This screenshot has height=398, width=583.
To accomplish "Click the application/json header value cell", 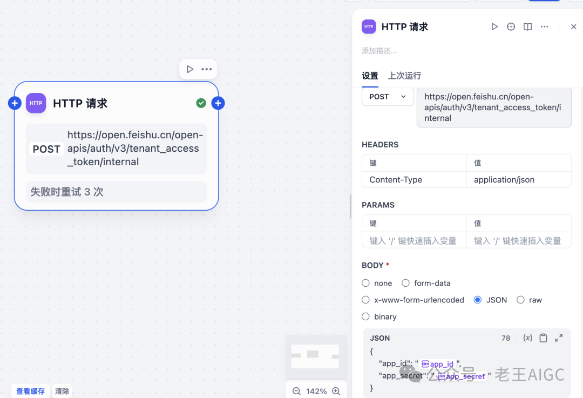I will tap(519, 180).
